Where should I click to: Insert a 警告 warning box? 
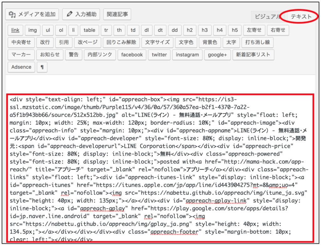click(74, 55)
